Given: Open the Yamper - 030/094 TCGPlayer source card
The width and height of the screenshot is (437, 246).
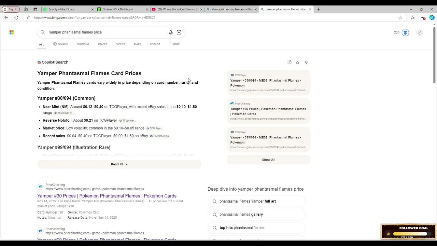Looking at the screenshot, I should click(x=269, y=83).
